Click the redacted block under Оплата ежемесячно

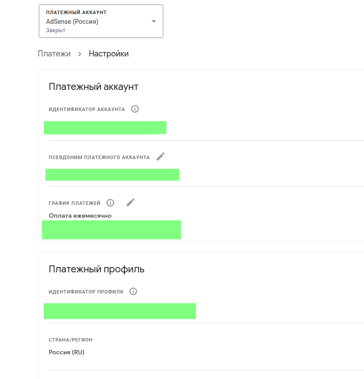[111, 230]
